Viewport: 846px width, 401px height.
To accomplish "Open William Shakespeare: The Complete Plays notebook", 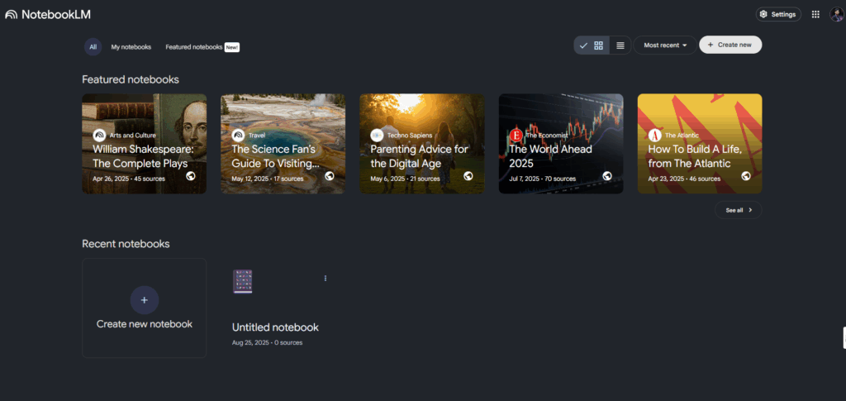I will point(144,144).
